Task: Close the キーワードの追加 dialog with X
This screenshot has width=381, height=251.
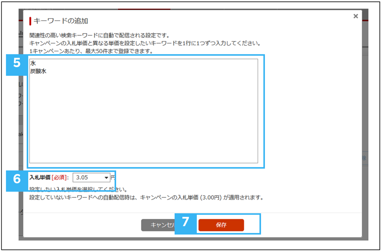Action: (356, 16)
